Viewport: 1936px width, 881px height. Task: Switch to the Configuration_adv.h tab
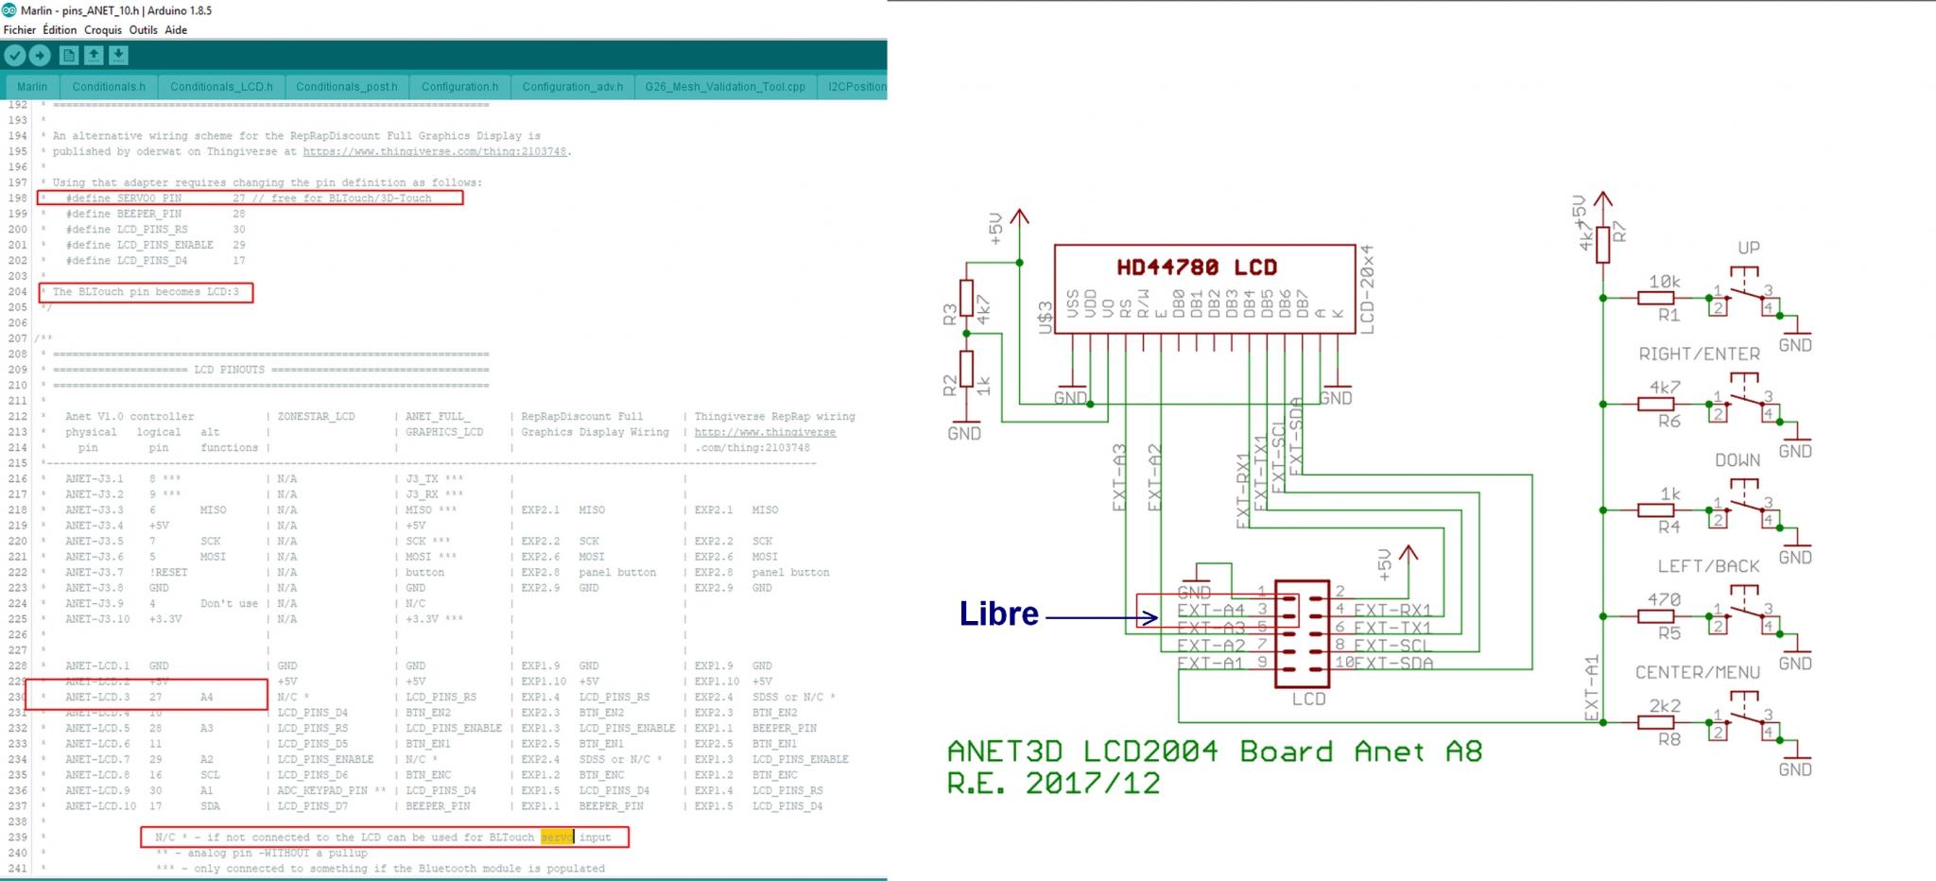coord(573,87)
